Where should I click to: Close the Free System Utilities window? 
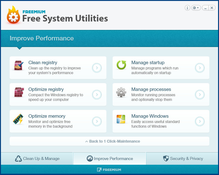point(212,8)
